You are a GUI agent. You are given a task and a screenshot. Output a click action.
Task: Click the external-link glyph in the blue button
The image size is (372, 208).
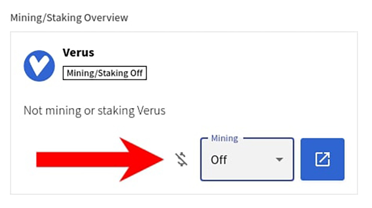click(322, 159)
